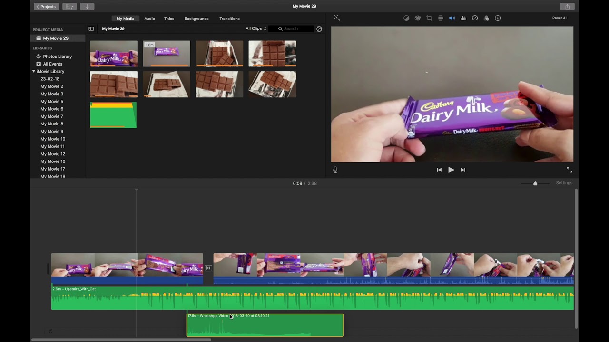The width and height of the screenshot is (609, 342).
Task: Play the movie in the viewer
Action: tap(451, 170)
